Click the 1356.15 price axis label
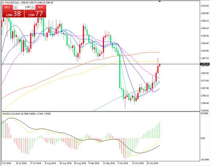The width and height of the screenshot is (210, 166). [x=205, y=21]
